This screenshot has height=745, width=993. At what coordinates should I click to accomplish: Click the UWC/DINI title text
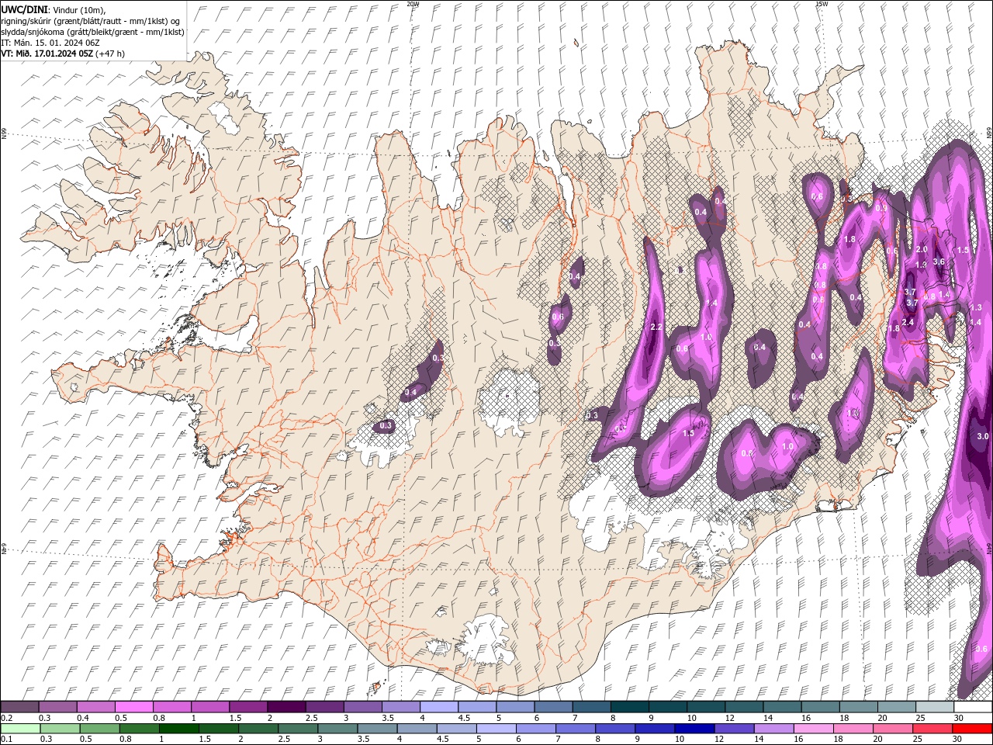tap(24, 9)
